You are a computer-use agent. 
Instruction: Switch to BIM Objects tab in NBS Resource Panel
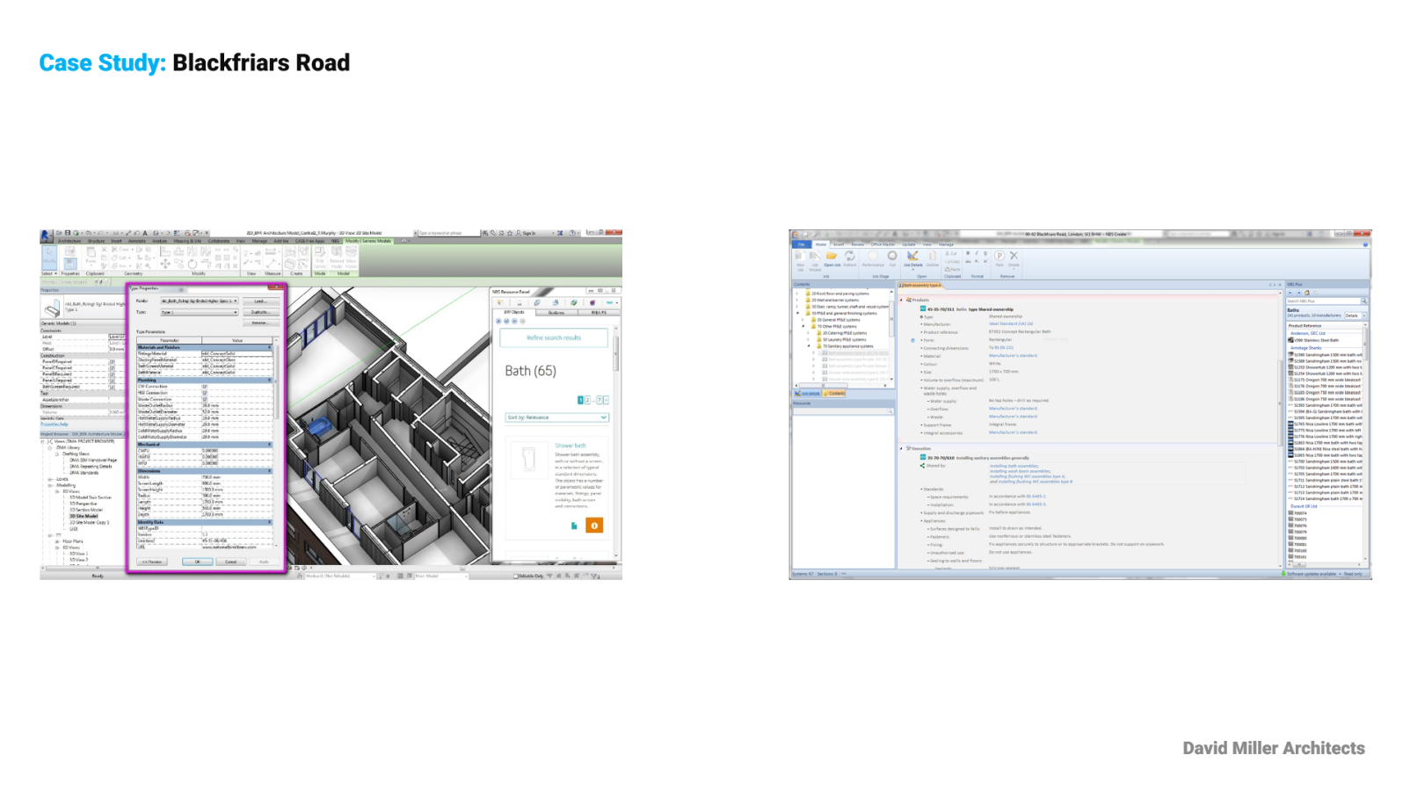click(514, 312)
